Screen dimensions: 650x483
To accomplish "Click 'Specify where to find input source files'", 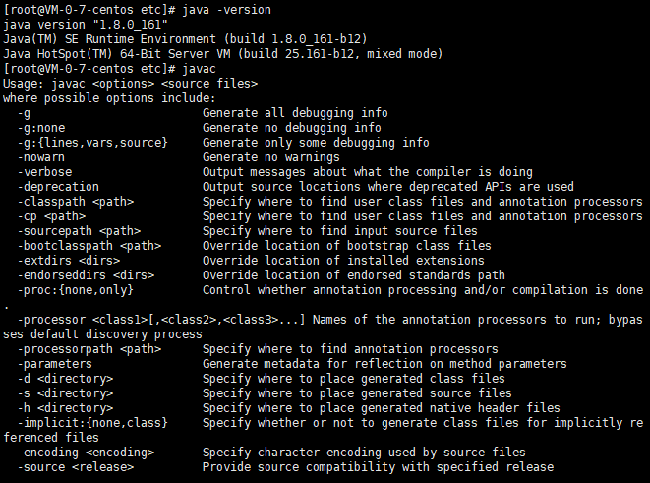I will [340, 231].
